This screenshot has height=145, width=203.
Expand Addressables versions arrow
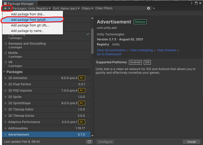[x=6, y=128]
